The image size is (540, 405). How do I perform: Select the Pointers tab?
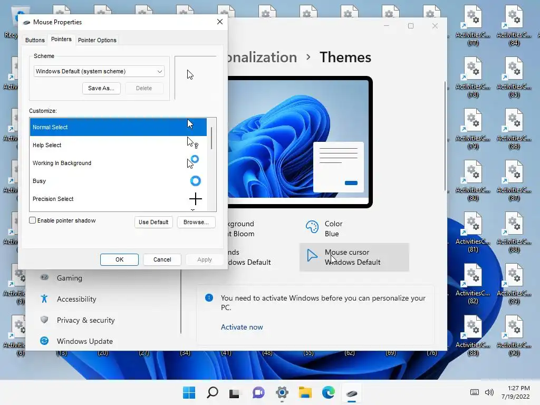click(61, 39)
